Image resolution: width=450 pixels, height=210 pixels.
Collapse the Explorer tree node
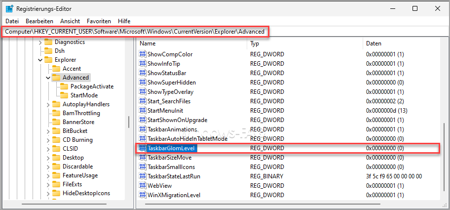[40, 60]
